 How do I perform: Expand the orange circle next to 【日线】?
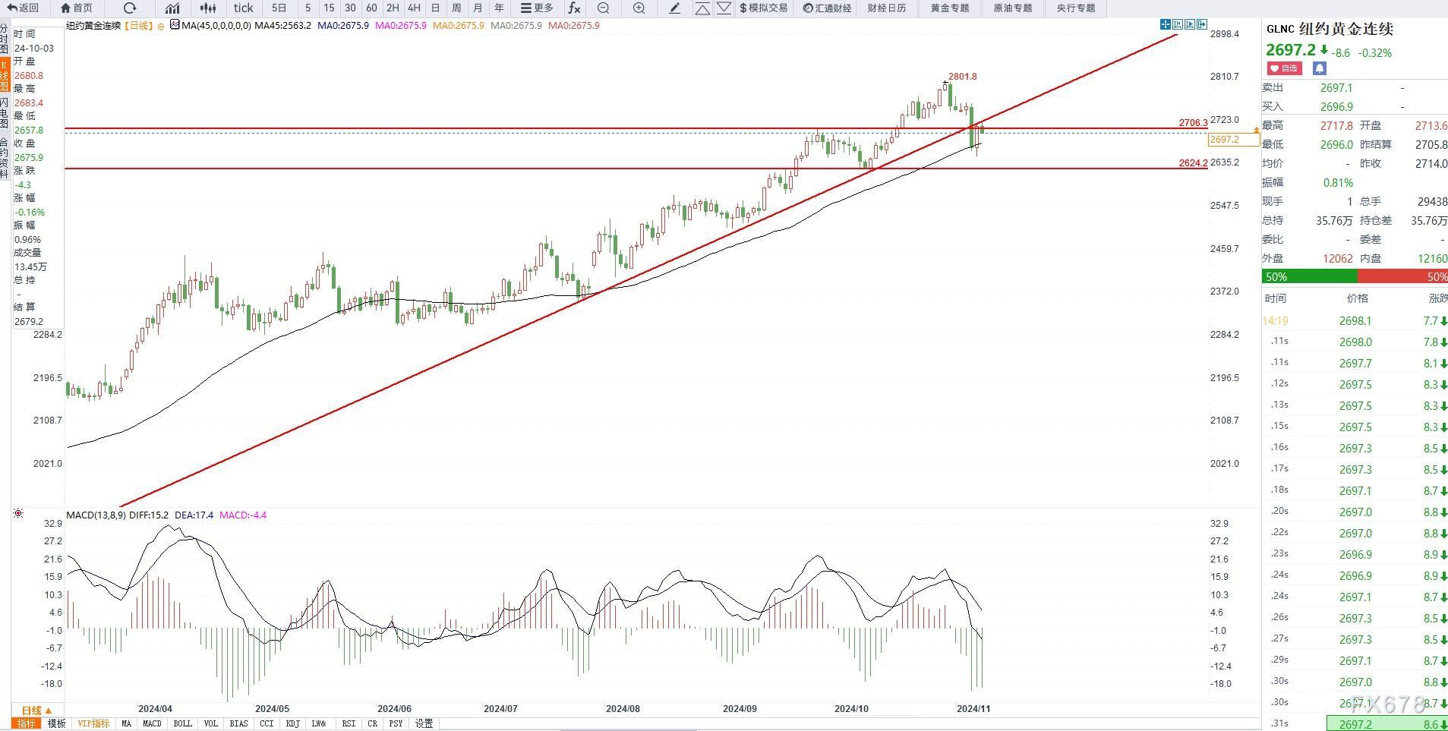pyautogui.click(x=161, y=25)
